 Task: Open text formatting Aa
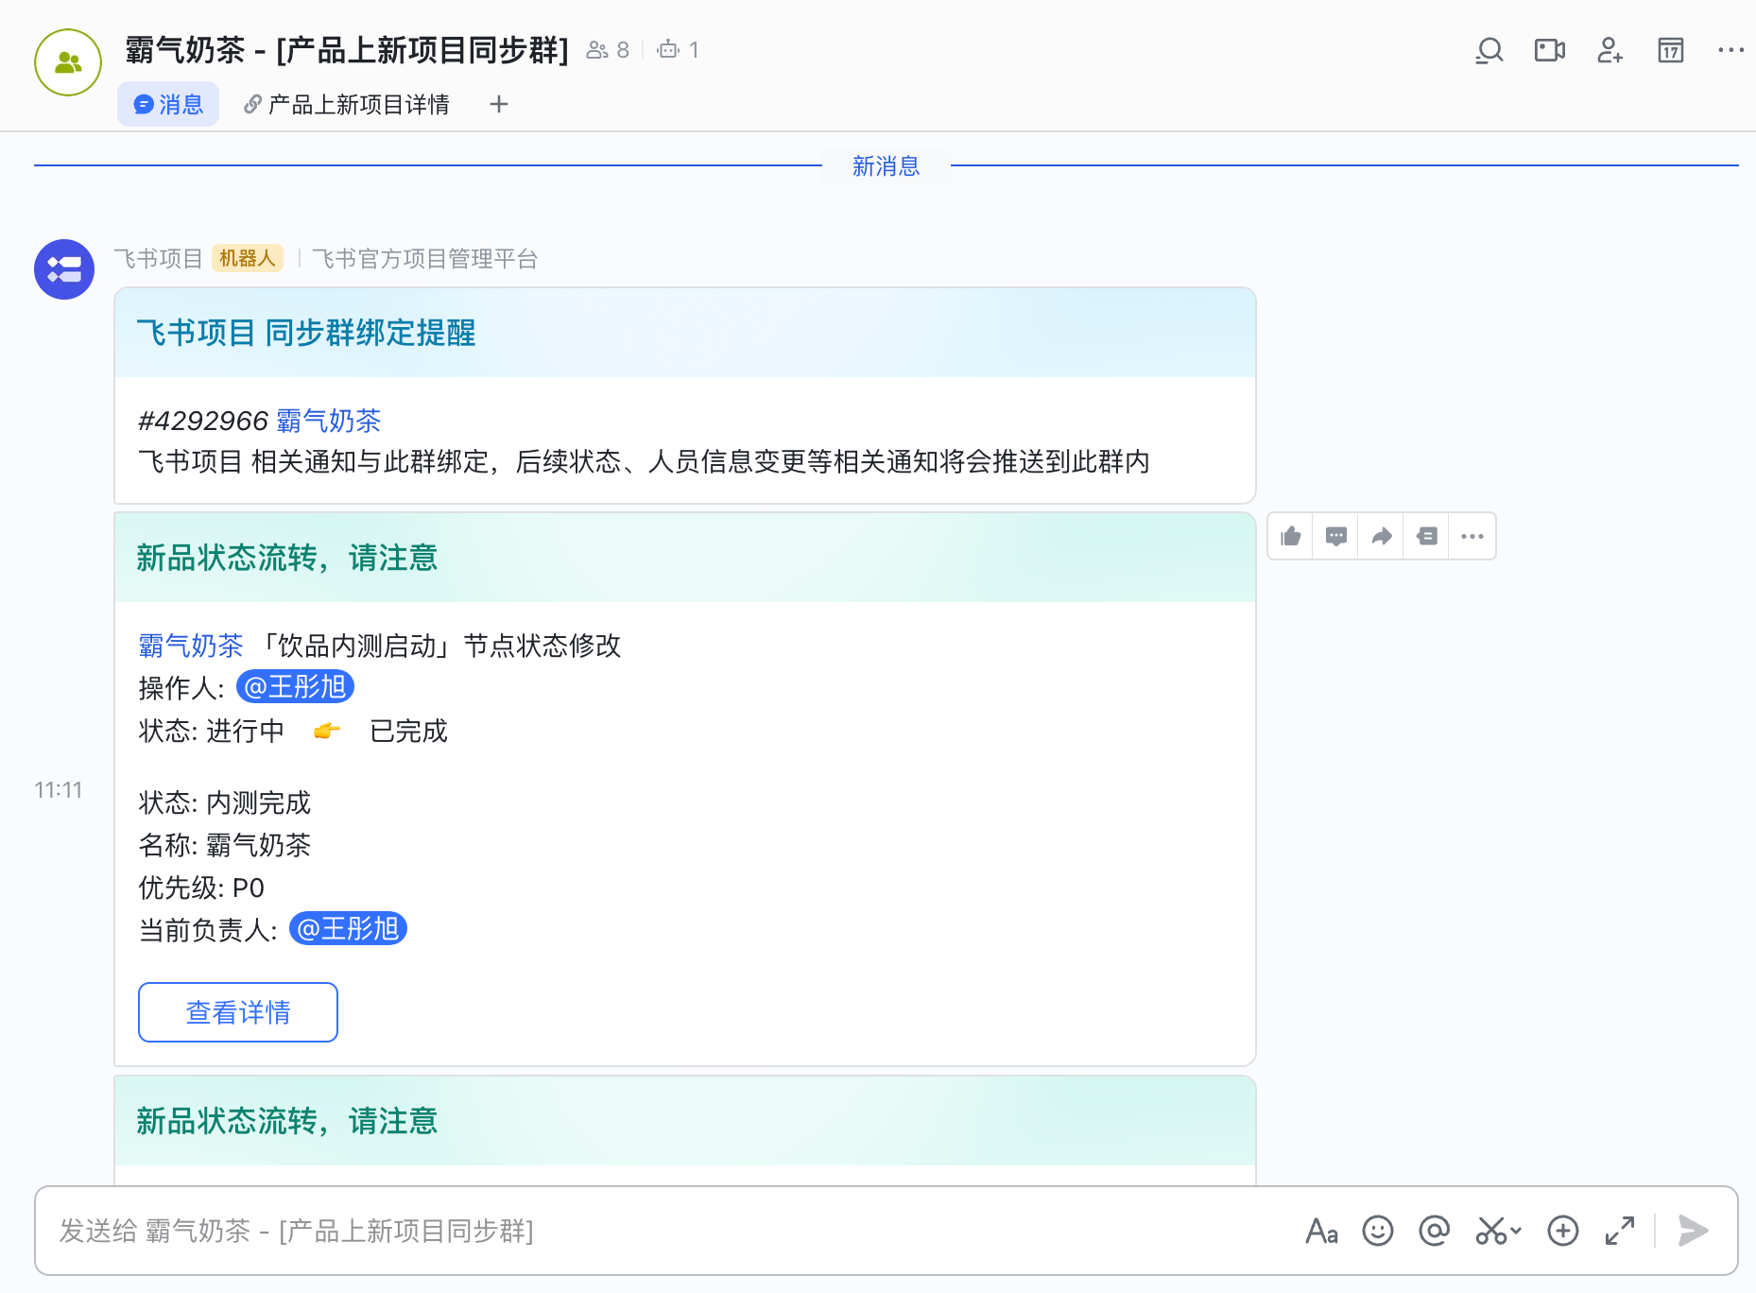[x=1321, y=1231]
